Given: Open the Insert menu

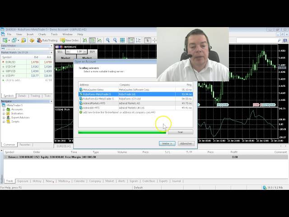Looking at the screenshot, I should (x=30, y=34).
